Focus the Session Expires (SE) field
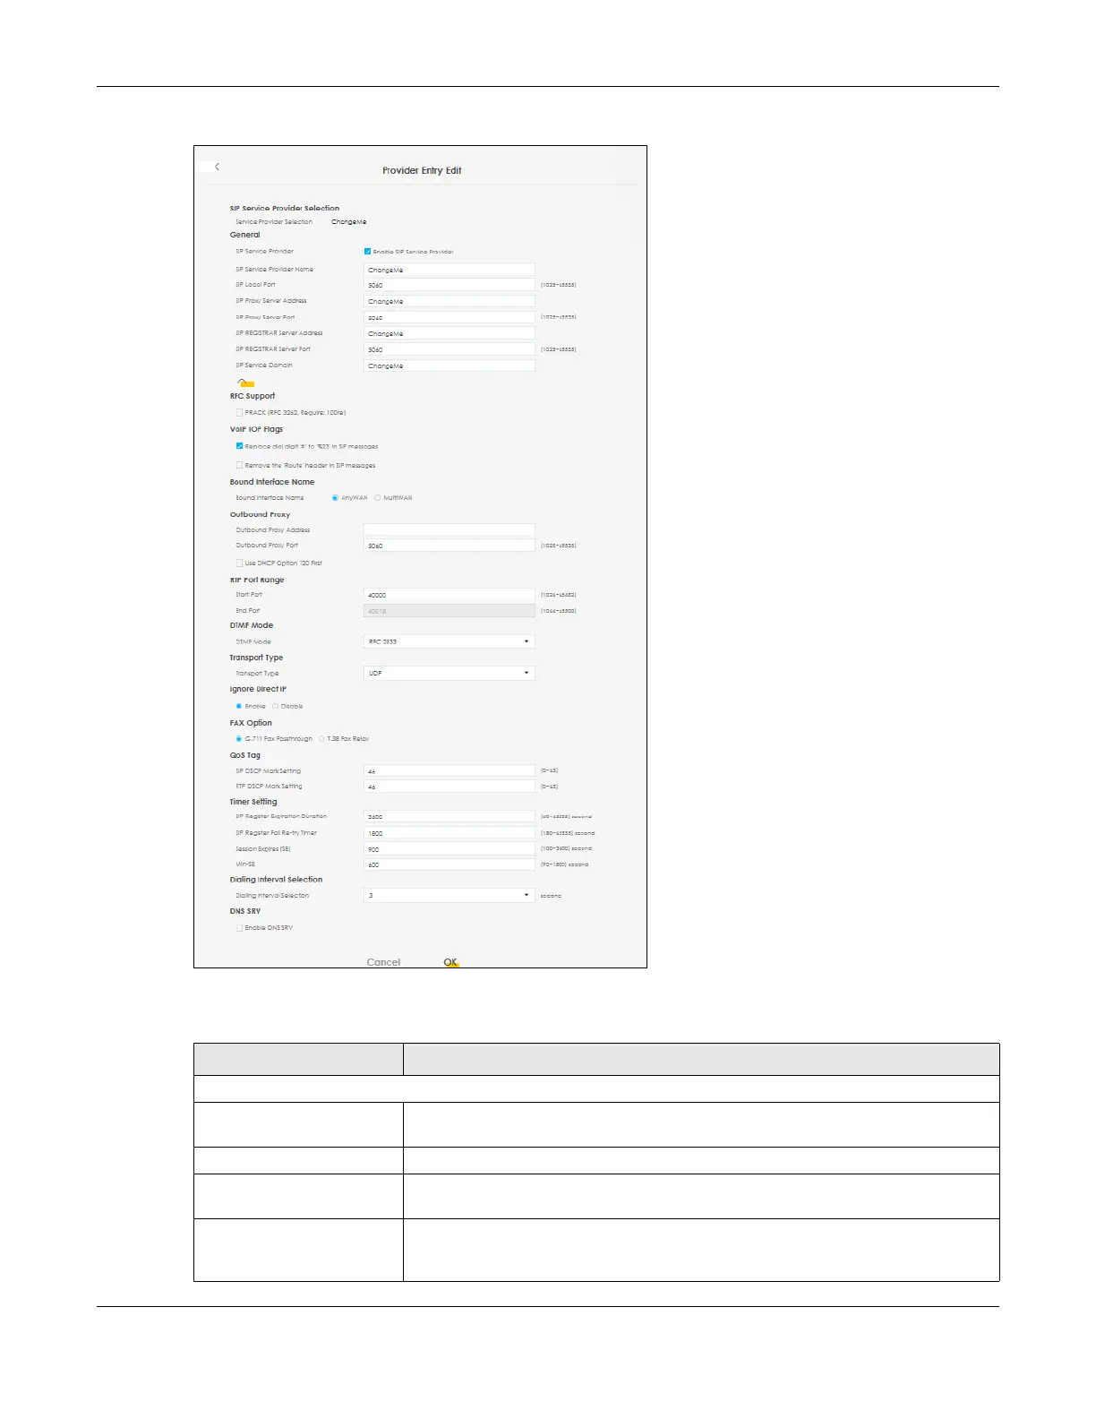The image size is (1096, 1419). [x=450, y=849]
